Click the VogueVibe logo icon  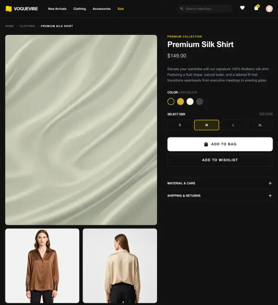(8, 8)
